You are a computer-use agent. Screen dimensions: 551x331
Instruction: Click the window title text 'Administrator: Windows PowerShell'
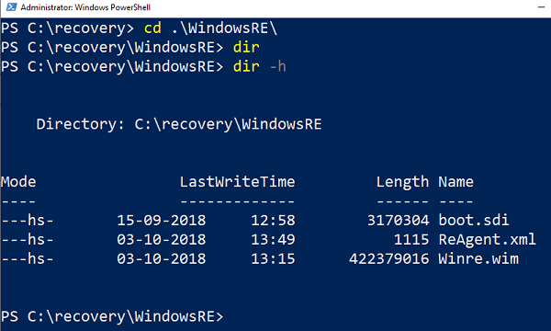[85, 7]
